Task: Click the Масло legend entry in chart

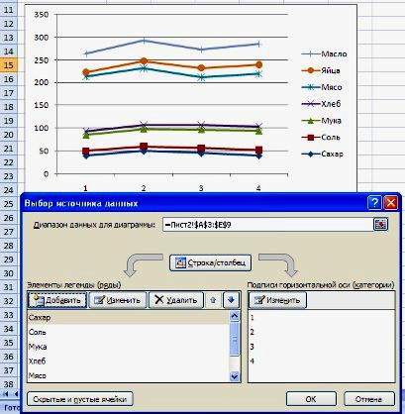Action: point(325,53)
